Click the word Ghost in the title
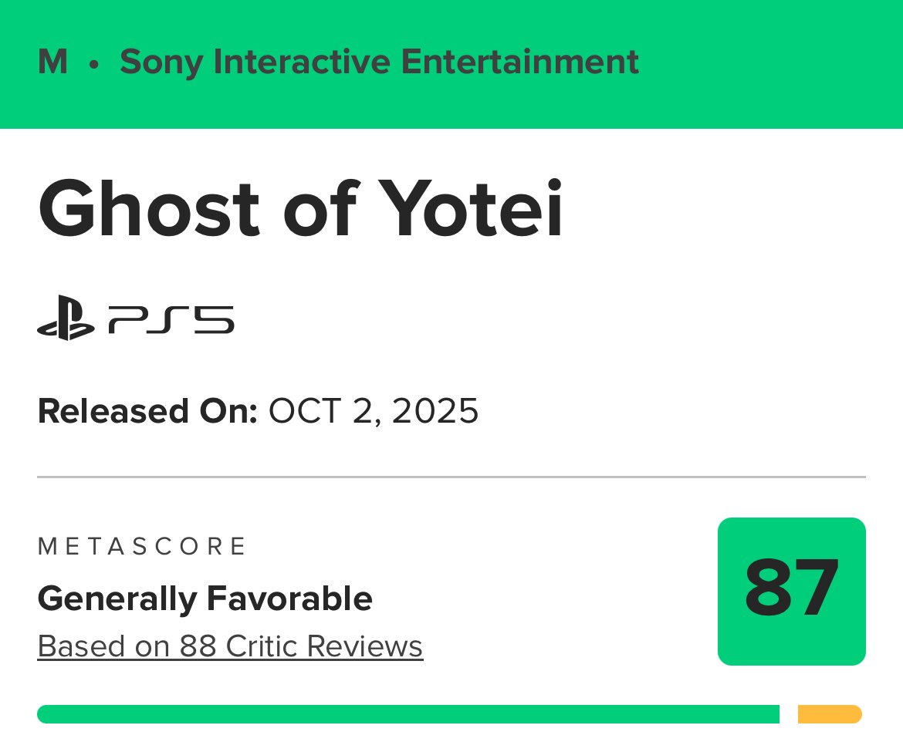Viewport: 903px width, 752px height. [x=149, y=208]
